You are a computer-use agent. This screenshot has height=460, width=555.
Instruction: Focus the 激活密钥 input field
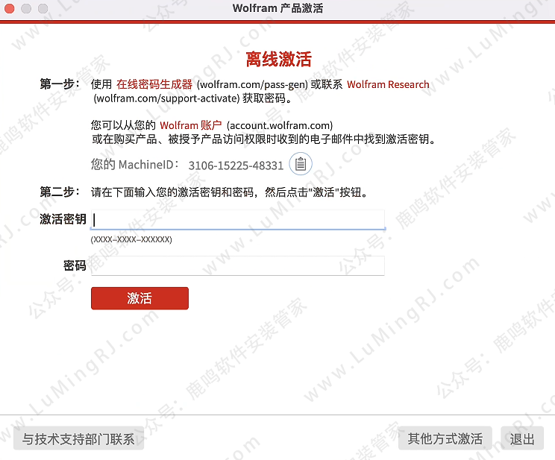tap(238, 219)
